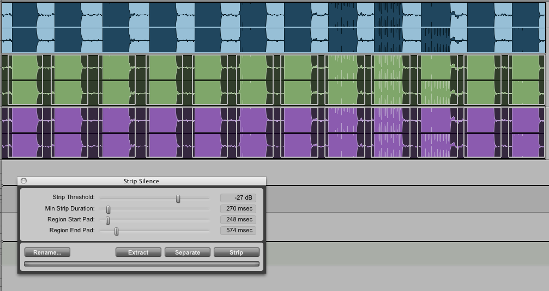Click the Region Start Pad label
The image size is (549, 291).
pos(71,219)
